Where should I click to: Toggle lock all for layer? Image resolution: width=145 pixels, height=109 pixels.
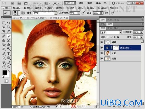click(118, 37)
